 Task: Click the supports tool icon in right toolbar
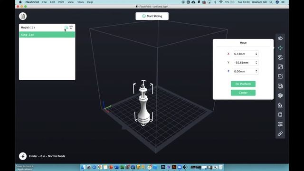(x=280, y=105)
